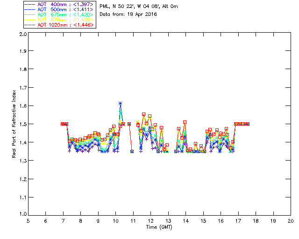Click the y-axis value 1.5
This screenshot has width=299, height=239.
(23, 124)
